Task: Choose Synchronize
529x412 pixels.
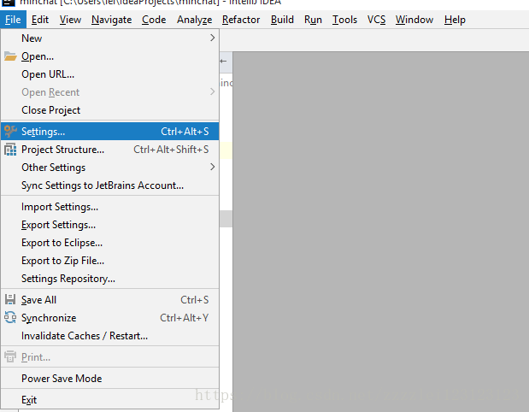Action: pyautogui.click(x=109, y=318)
